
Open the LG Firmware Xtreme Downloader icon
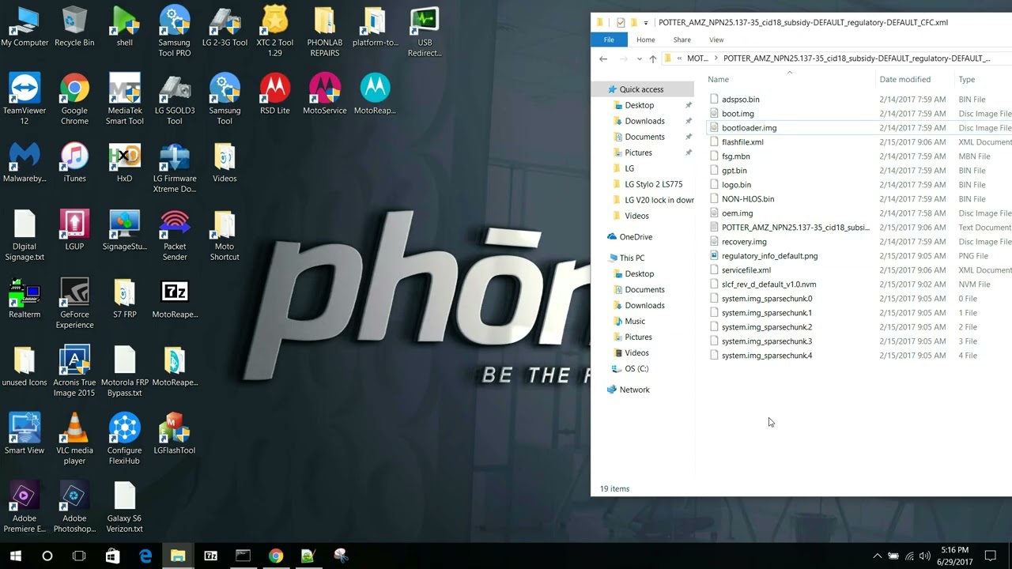pyautogui.click(x=174, y=168)
